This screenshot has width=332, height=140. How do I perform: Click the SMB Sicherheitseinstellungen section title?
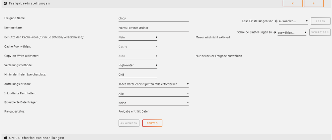(37, 138)
